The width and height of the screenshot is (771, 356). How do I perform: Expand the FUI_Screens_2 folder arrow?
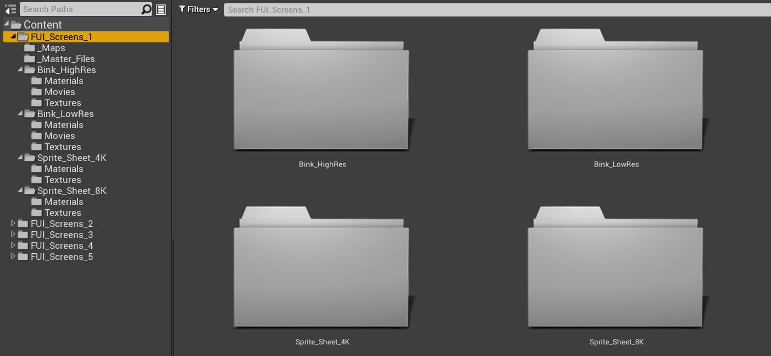(x=13, y=223)
